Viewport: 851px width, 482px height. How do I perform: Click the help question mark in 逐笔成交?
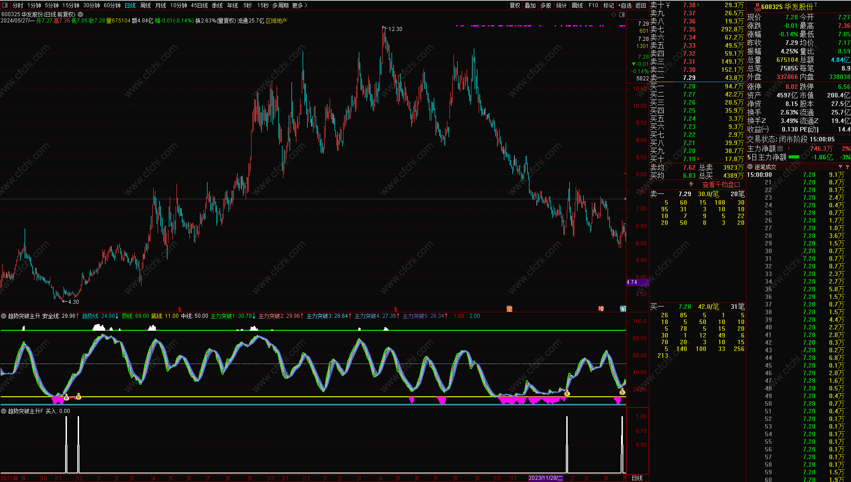[847, 167]
